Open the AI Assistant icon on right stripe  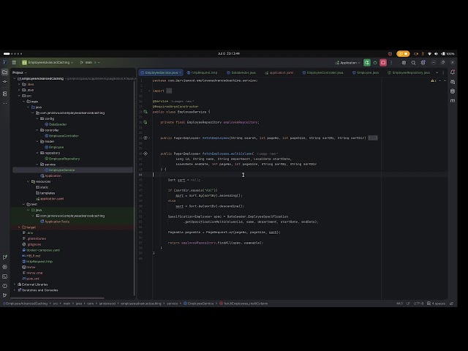453,81
